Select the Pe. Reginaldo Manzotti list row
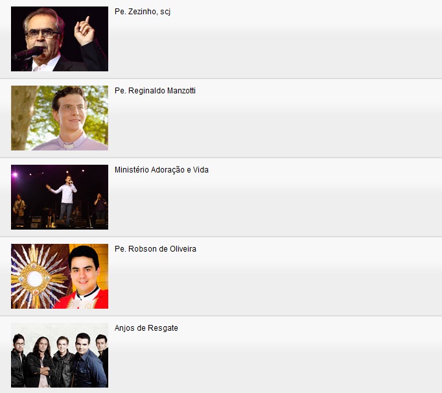The image size is (442, 393). click(221, 118)
